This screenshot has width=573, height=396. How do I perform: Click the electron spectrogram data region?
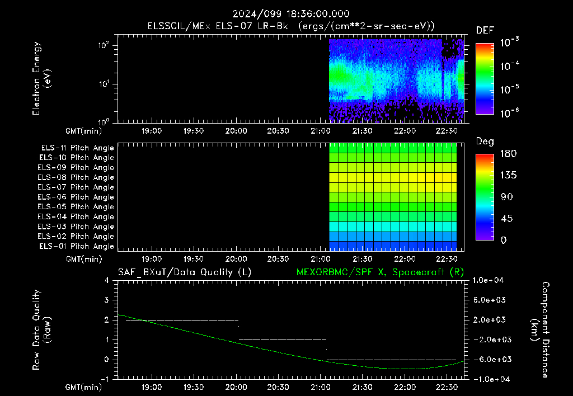(x=397, y=81)
